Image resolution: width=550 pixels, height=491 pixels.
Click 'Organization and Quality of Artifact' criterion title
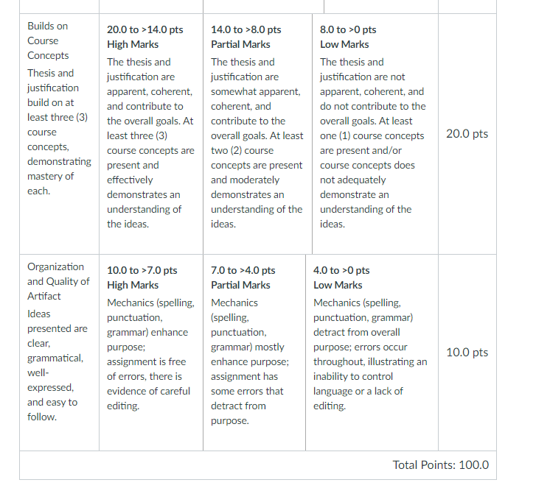click(x=58, y=281)
